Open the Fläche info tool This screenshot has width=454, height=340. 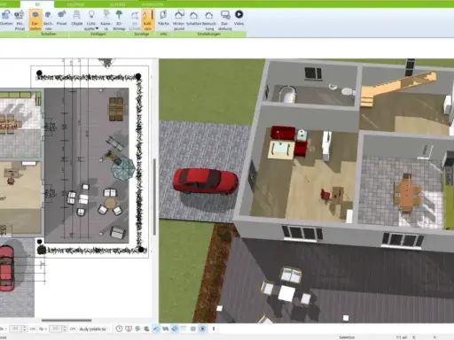coord(163,18)
